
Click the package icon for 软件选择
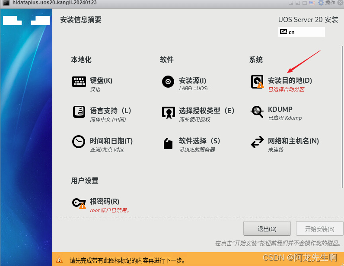click(x=168, y=143)
